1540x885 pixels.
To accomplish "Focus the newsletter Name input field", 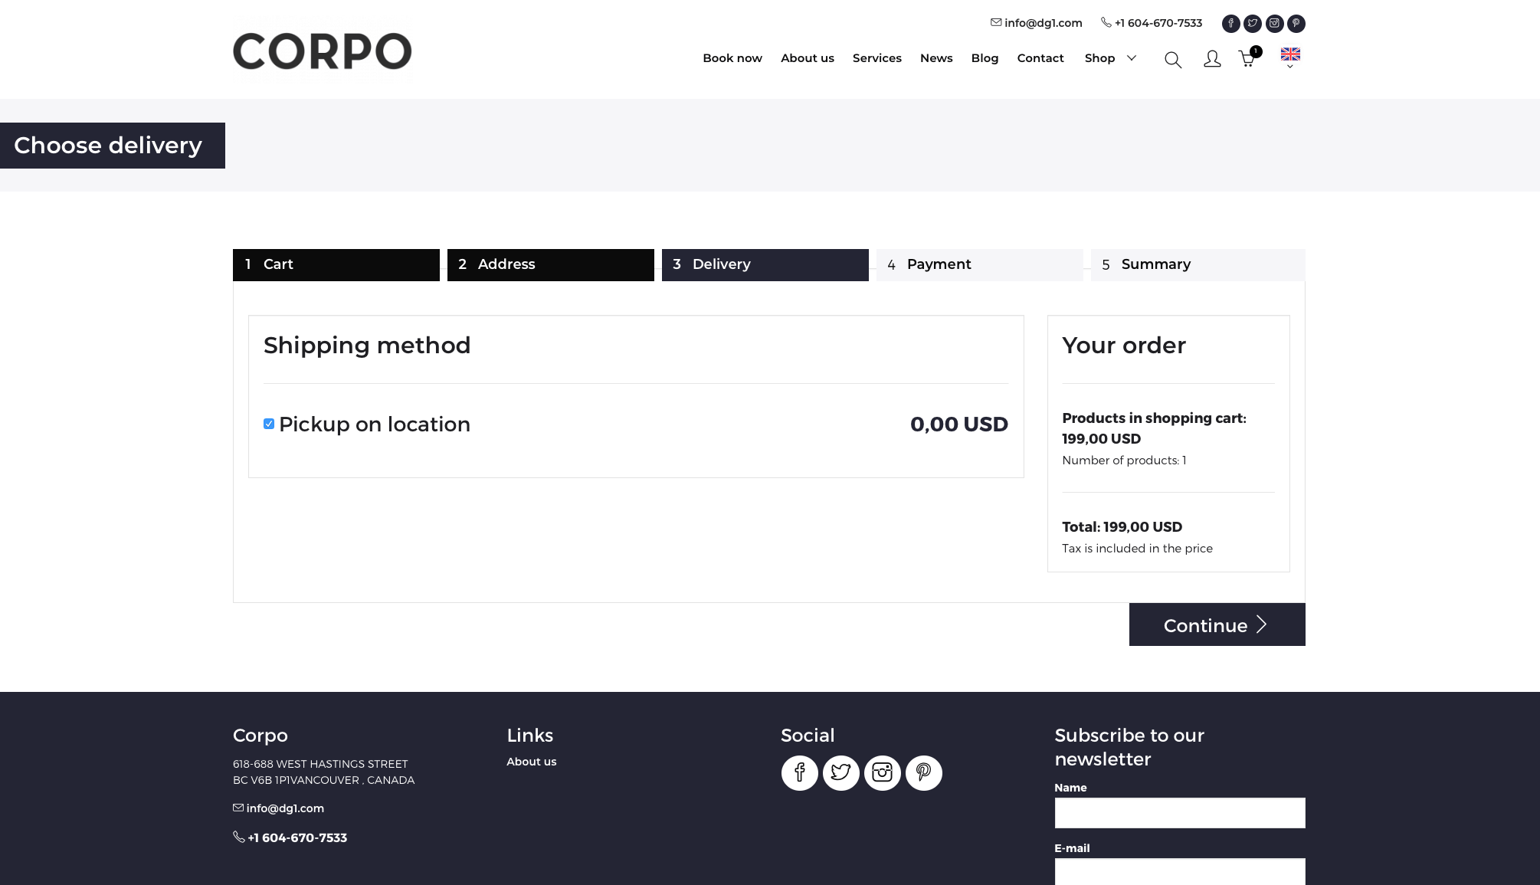I will pos(1179,813).
